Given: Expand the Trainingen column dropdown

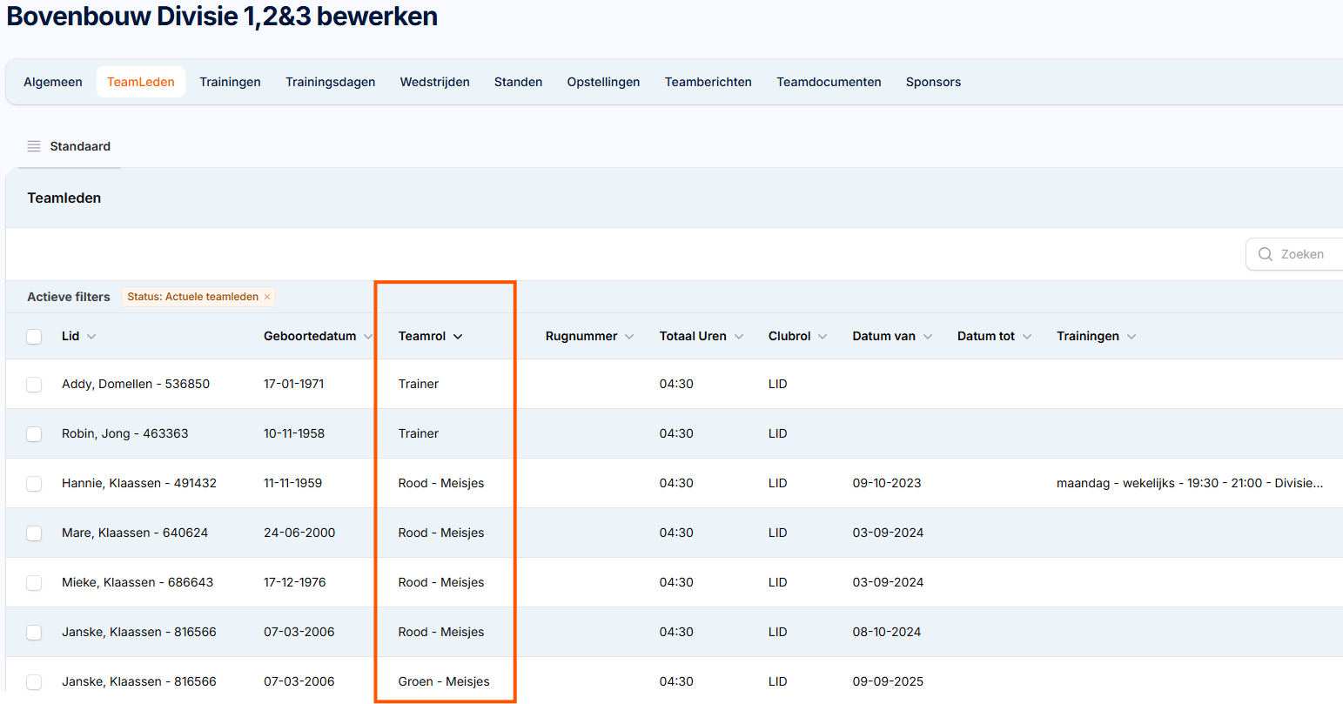Looking at the screenshot, I should coord(1131,337).
